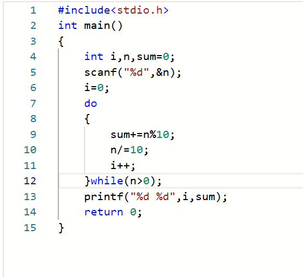
Task: Click line number 1 in gutter
Action: pyautogui.click(x=33, y=10)
